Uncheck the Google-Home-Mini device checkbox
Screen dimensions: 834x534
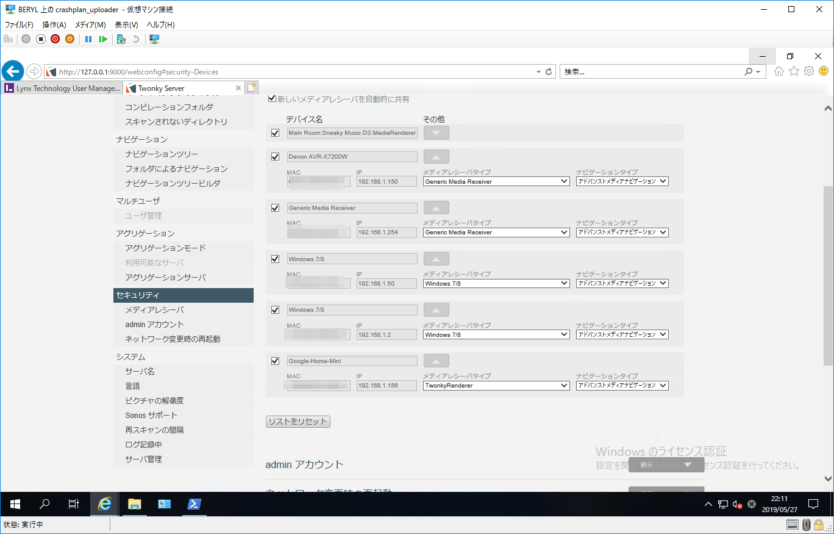(275, 361)
